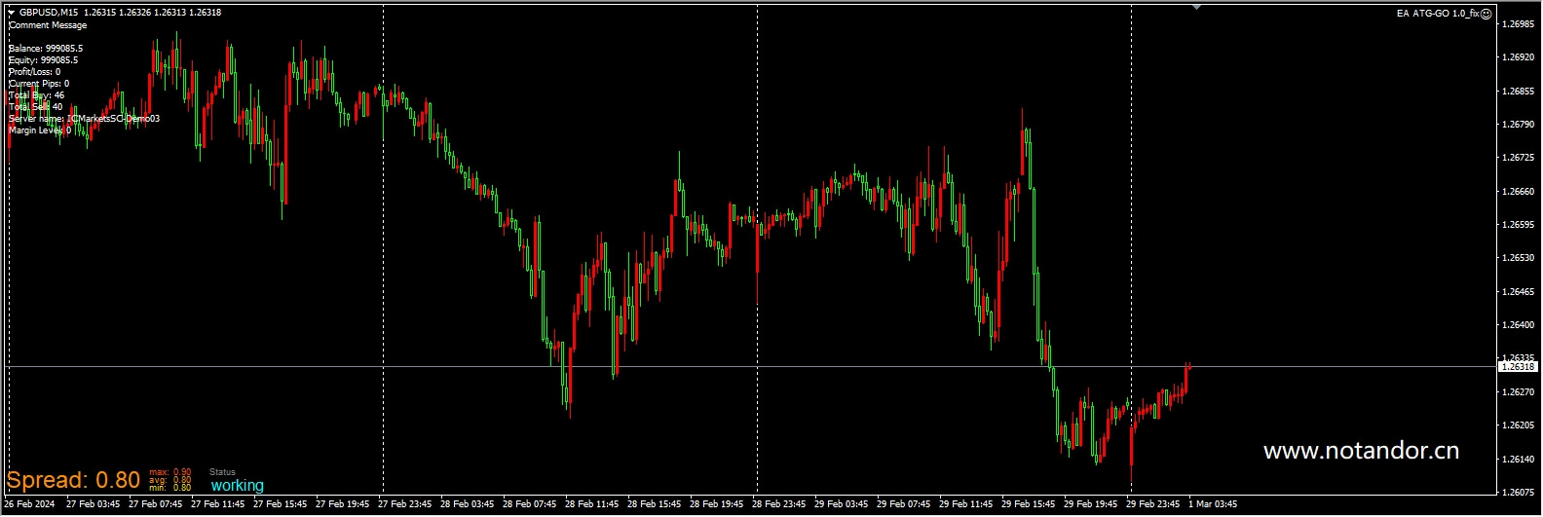Click the 1.26530 level on price scale

coord(1518,258)
